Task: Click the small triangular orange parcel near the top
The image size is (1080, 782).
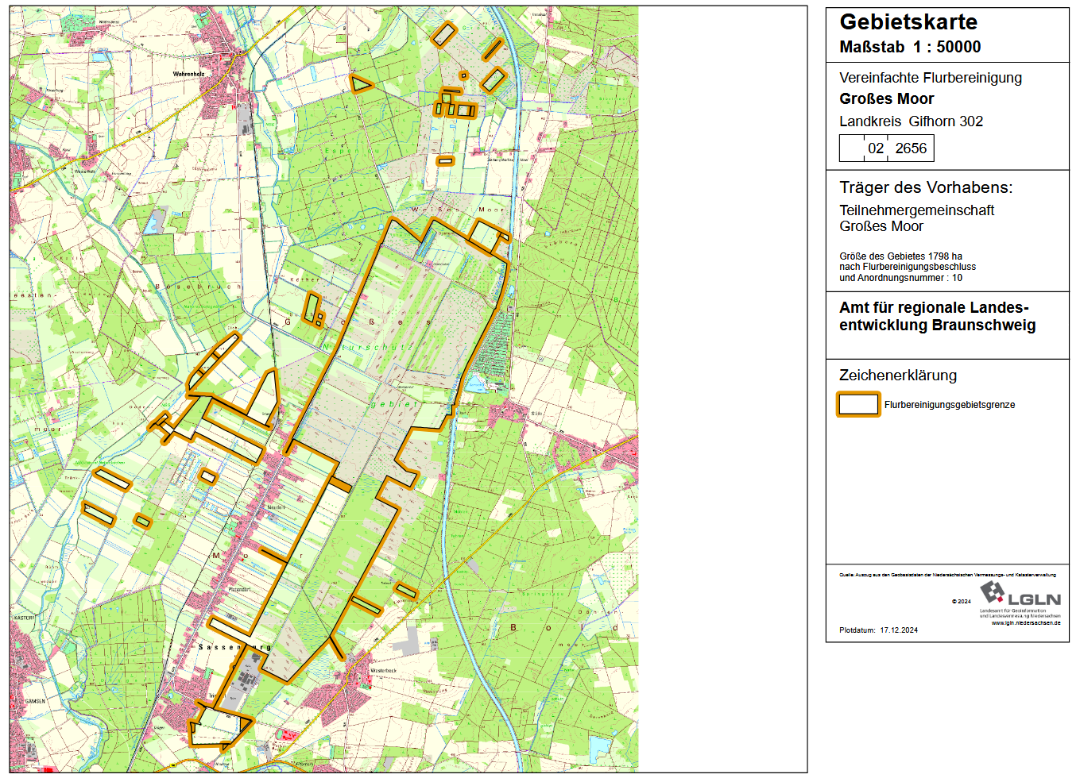Action: coord(361,83)
